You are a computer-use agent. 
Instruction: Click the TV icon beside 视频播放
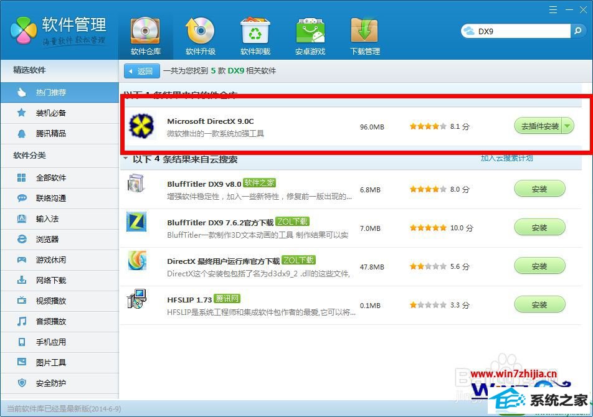pyautogui.click(x=22, y=301)
